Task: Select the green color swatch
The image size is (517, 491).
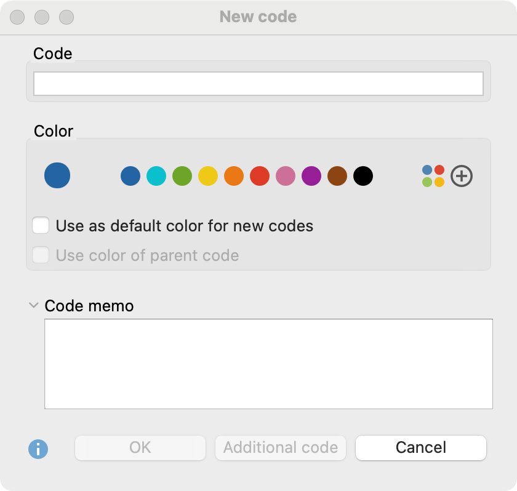Action: point(182,175)
